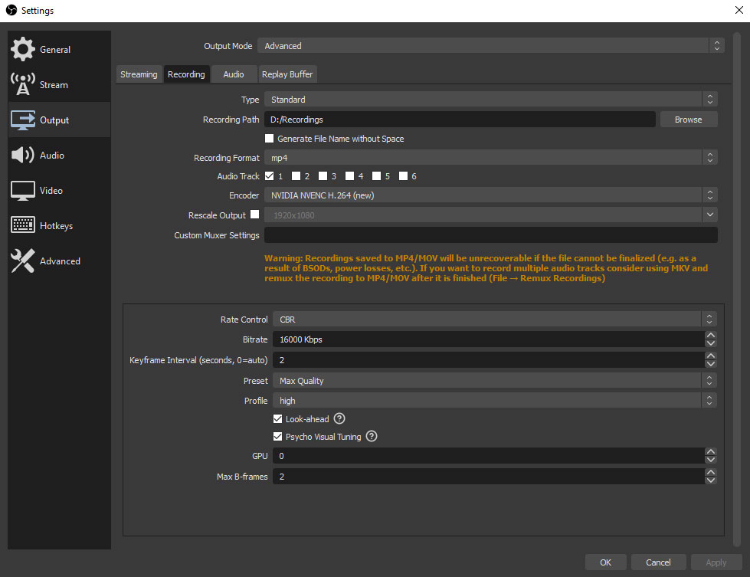Enable Rescale Output
Viewport: 750px width, 577px height.
[x=254, y=215]
